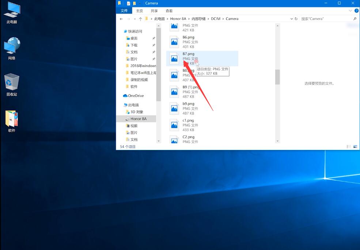
Task: Expand the ribbon with chevron arrow
Action: [x=350, y=11]
